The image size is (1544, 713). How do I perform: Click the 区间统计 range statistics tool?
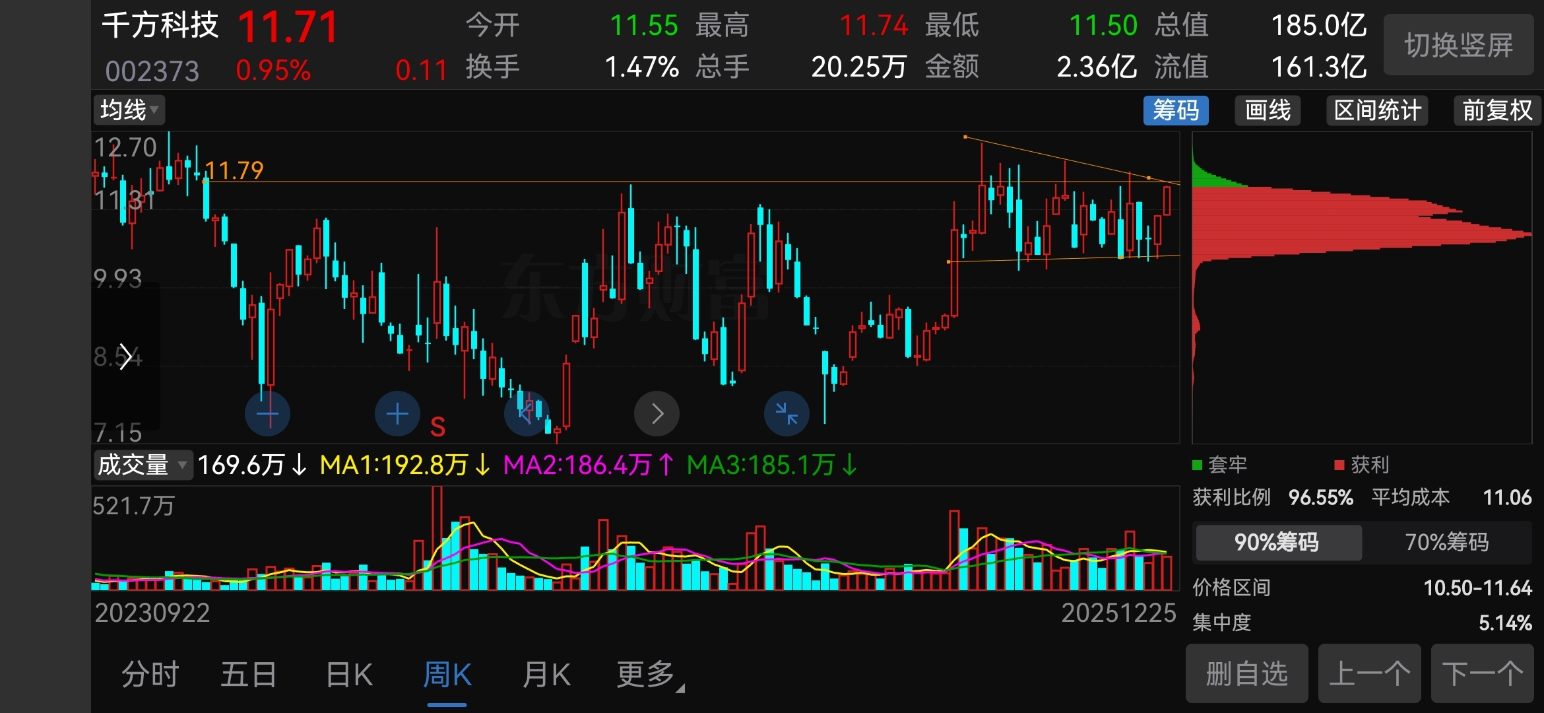click(1377, 110)
